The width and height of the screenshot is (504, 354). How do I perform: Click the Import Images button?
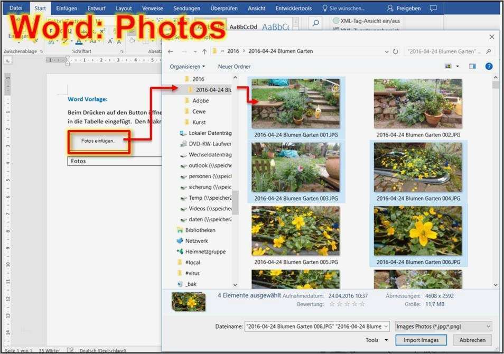click(421, 340)
